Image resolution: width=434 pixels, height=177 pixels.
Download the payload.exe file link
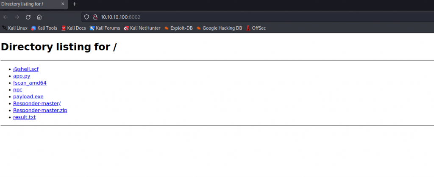pyautogui.click(x=28, y=97)
